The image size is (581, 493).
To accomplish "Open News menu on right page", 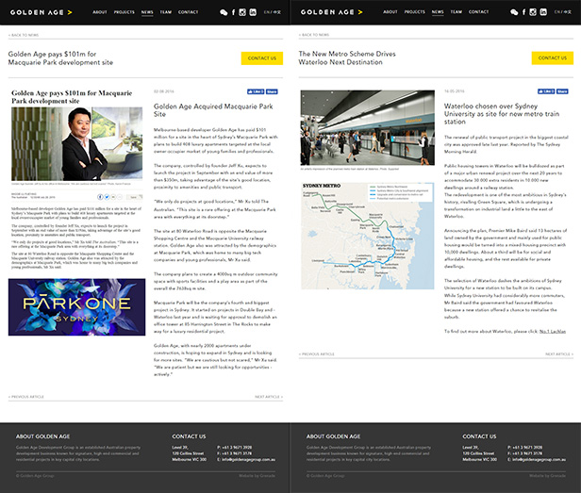I will click(x=438, y=12).
